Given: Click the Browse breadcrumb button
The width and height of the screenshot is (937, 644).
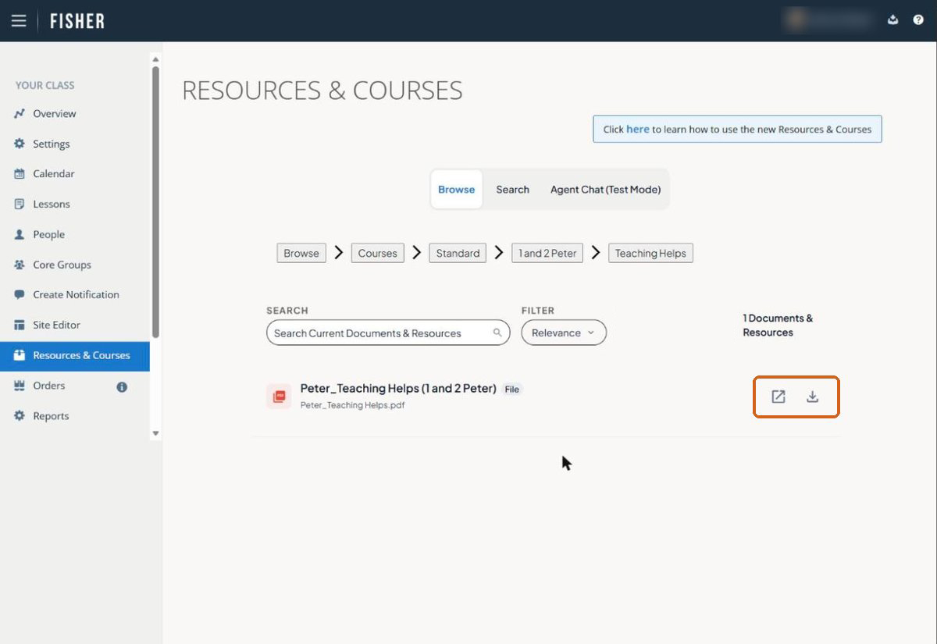Looking at the screenshot, I should click(301, 253).
